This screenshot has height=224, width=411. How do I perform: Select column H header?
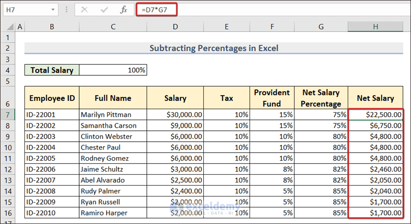point(376,27)
